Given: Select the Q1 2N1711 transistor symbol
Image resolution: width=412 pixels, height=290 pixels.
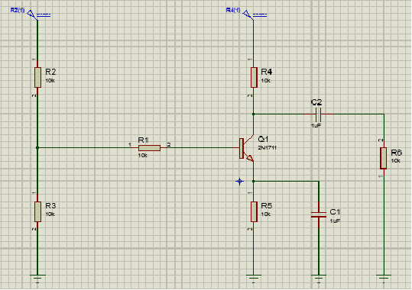Looking at the screenshot, I should point(246,148).
